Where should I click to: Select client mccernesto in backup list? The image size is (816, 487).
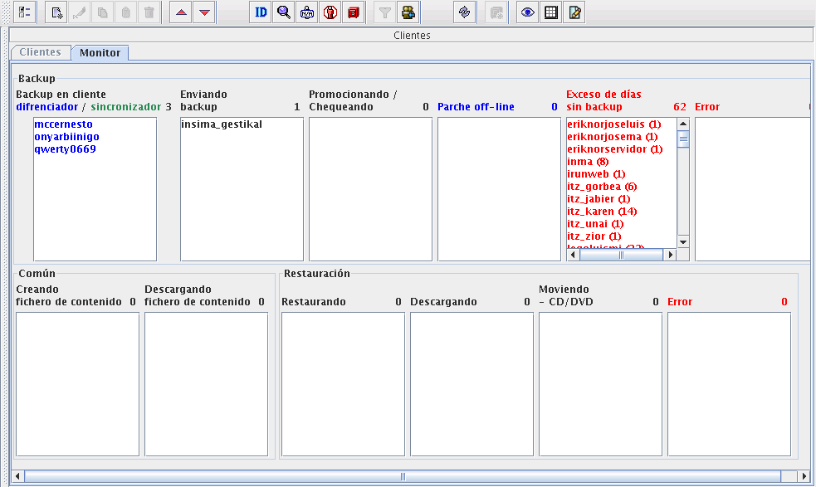pyautogui.click(x=63, y=124)
